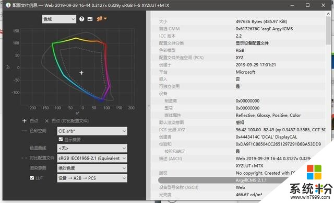This screenshot has width=334, height=203.
Task: Open the 设备 → A2B → PCS dropdown
Action: [92, 178]
